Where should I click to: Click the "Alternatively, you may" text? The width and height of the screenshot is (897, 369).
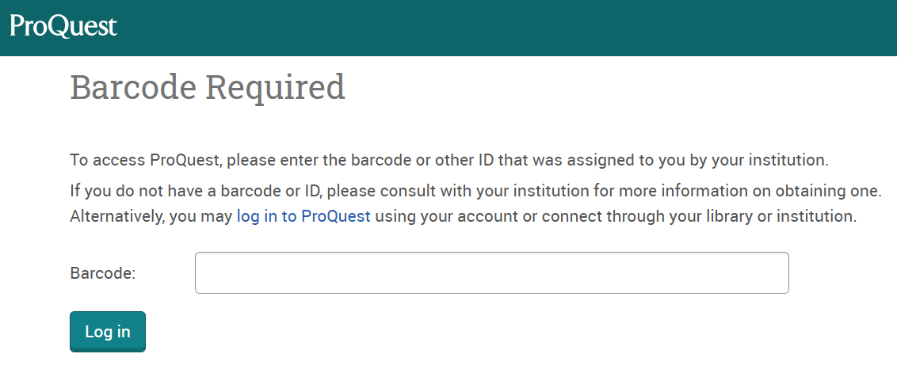coord(151,216)
